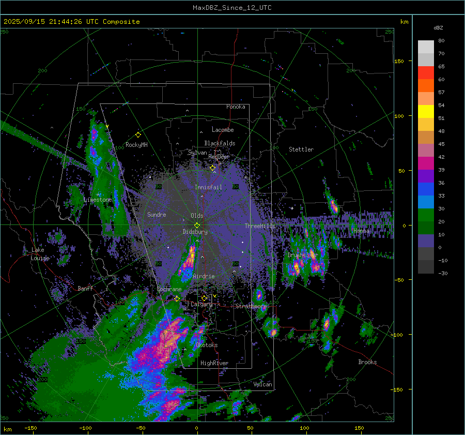Click the Cochrane city label
465x435 pixels.
click(169, 289)
